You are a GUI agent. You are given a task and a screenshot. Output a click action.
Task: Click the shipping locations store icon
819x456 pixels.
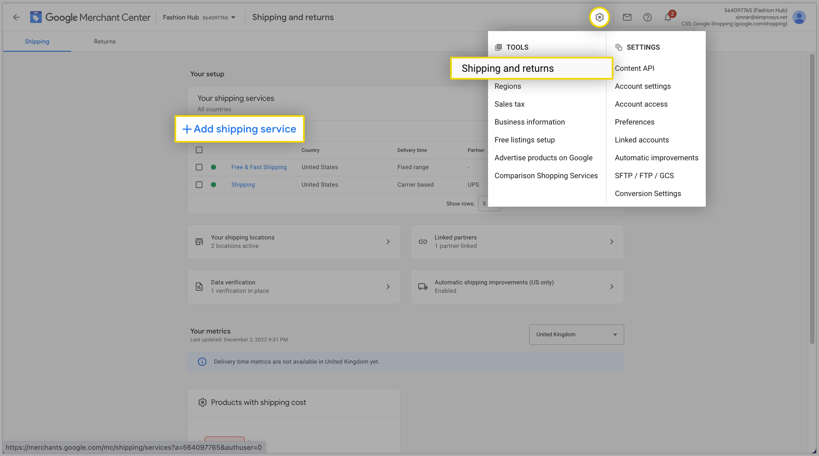point(199,241)
